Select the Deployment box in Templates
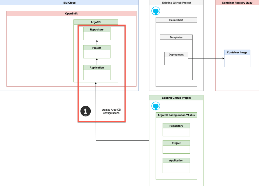Image resolution: width=259 pixels, height=186 pixels. pos(176,58)
